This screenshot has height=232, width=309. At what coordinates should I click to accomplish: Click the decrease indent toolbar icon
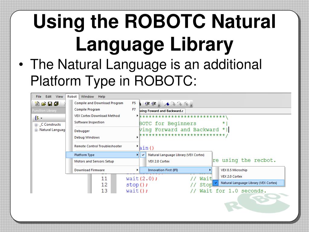[x=148, y=104]
